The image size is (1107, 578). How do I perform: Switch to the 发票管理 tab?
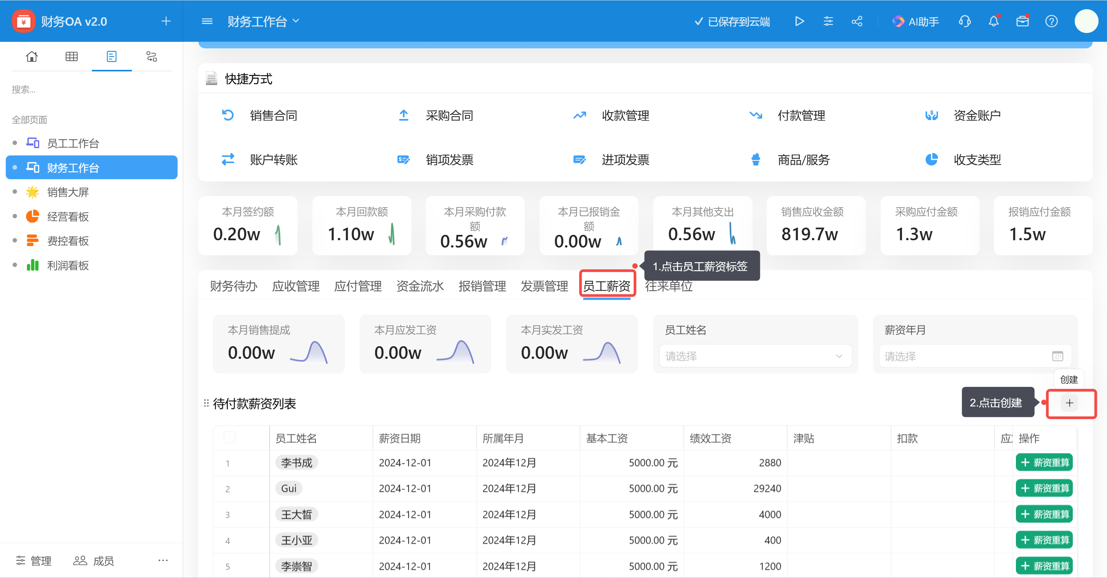tap(545, 286)
